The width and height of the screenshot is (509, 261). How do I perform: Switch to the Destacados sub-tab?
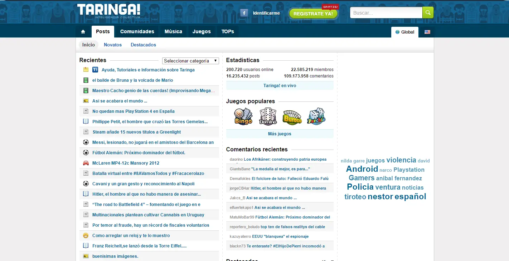(143, 45)
